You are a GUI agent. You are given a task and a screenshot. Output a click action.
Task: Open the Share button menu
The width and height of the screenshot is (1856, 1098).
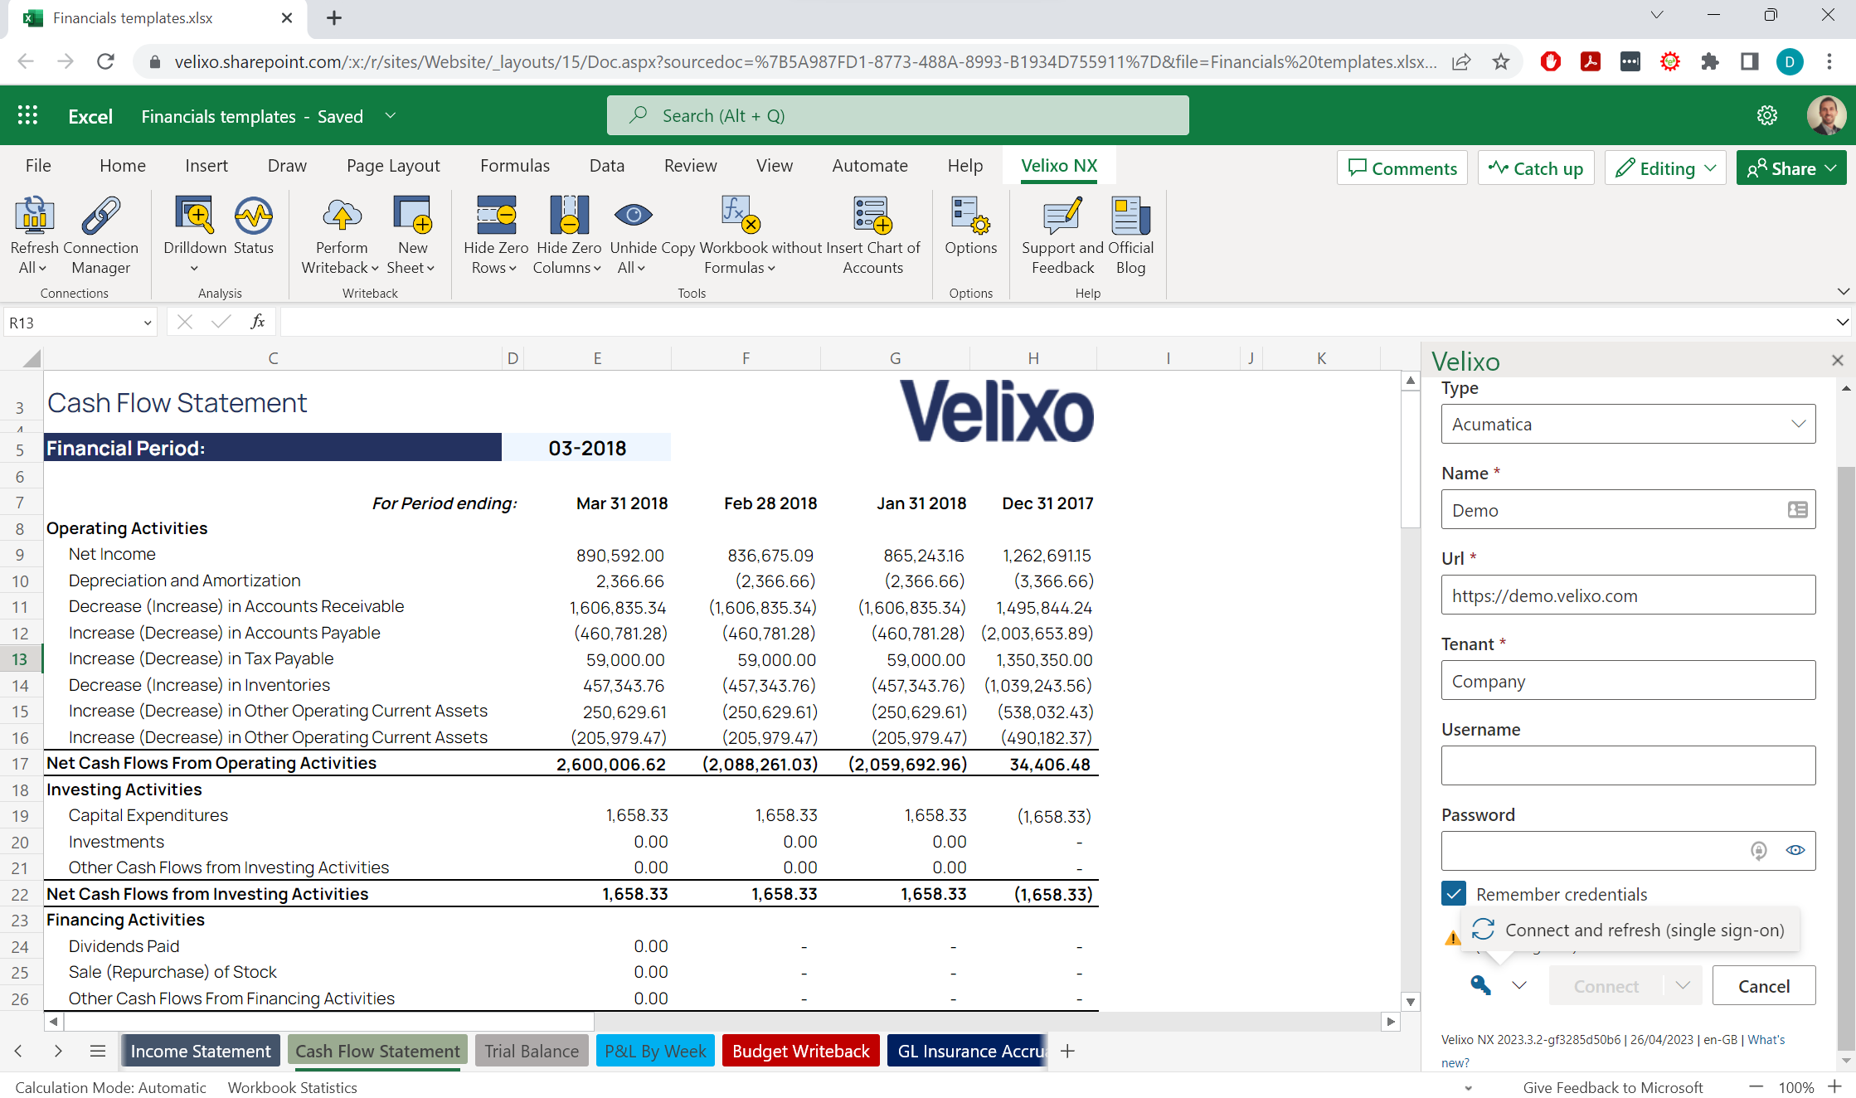click(x=1790, y=168)
